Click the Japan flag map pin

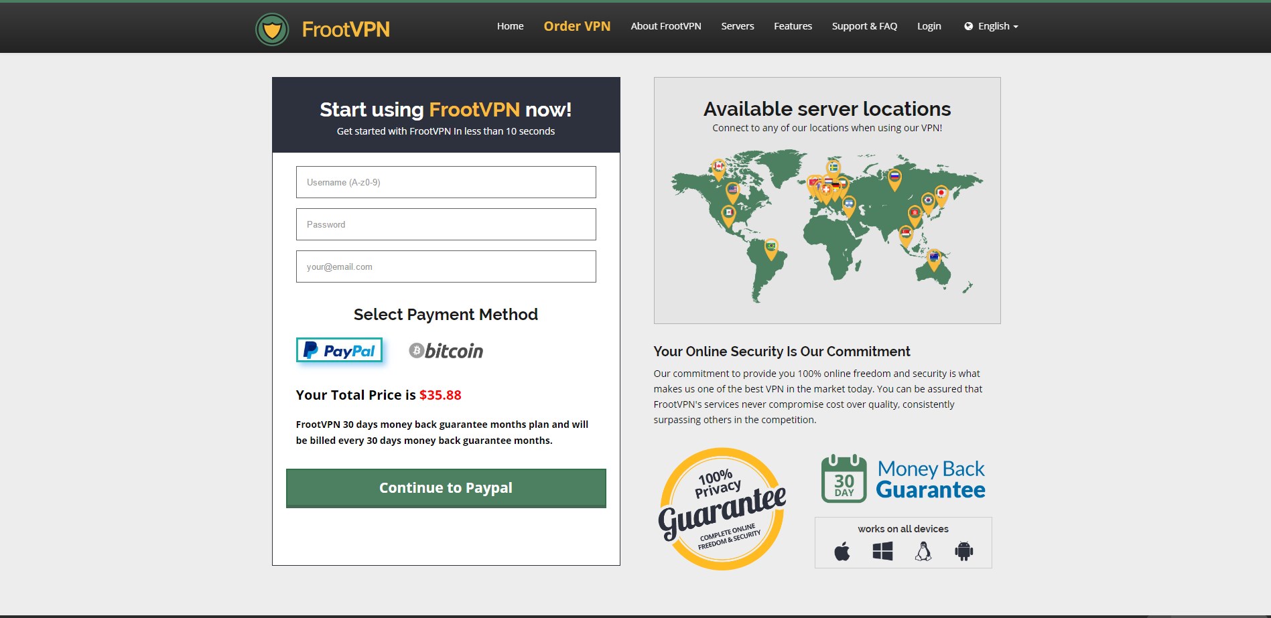click(941, 195)
